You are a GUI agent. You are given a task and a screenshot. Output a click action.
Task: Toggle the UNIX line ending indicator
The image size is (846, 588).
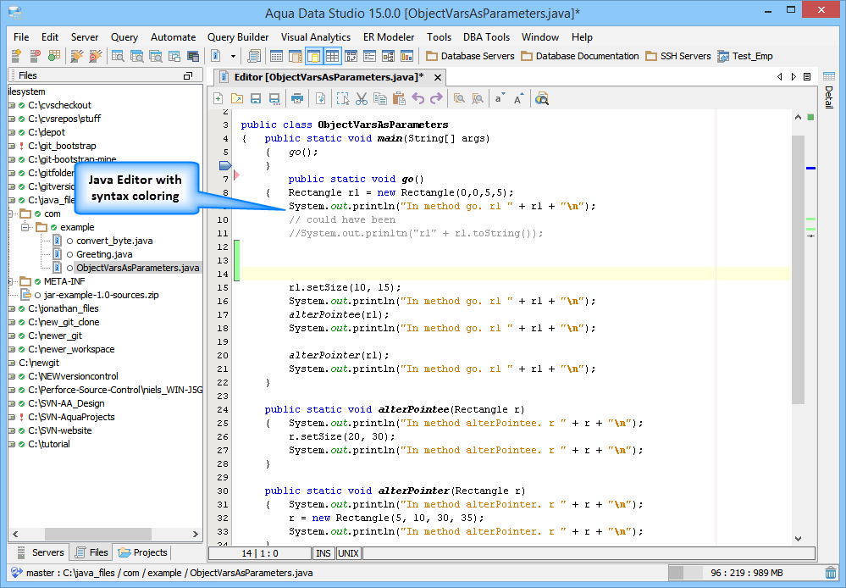[x=348, y=552]
